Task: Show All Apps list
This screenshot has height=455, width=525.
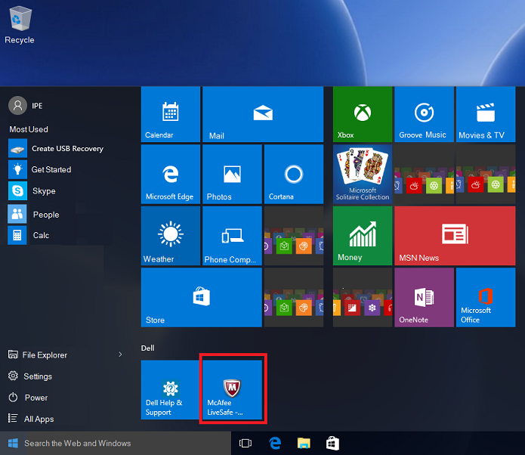Action: tap(31, 419)
